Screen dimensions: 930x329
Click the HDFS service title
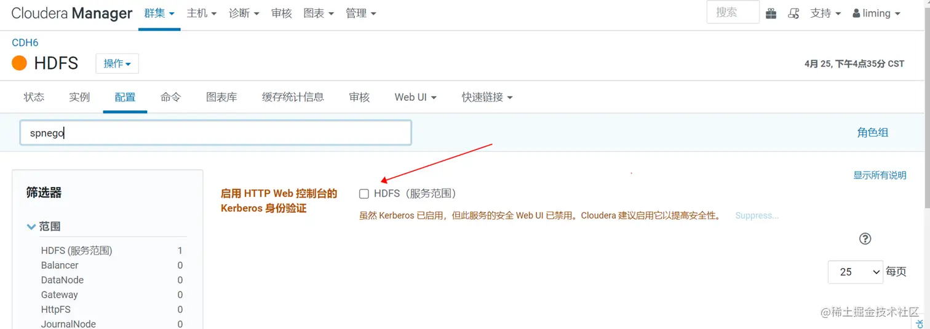pyautogui.click(x=56, y=63)
